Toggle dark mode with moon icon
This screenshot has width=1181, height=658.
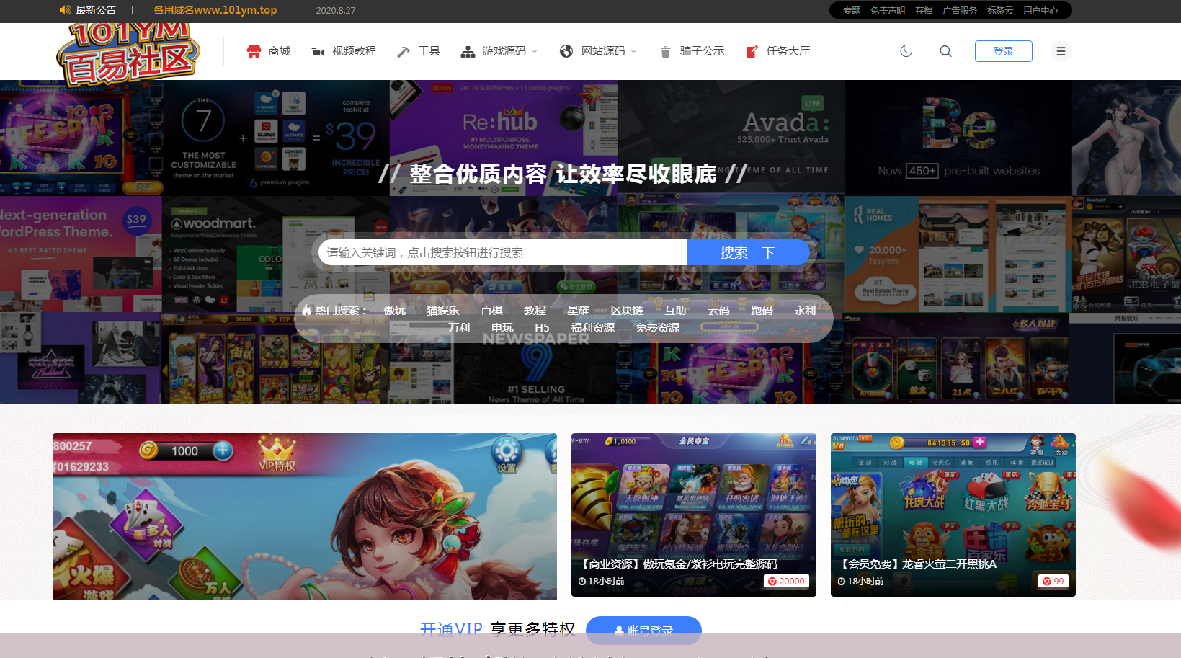[x=906, y=51]
